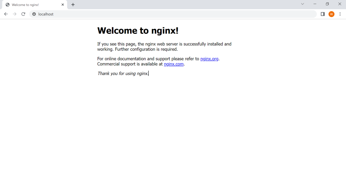Click 'Further configuration is required.' text
Viewport: 346px width, 186px height.
[146, 49]
